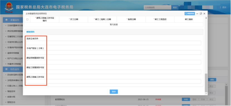
Task: Click the 土地增值税 search box
Action: coord(158,7)
